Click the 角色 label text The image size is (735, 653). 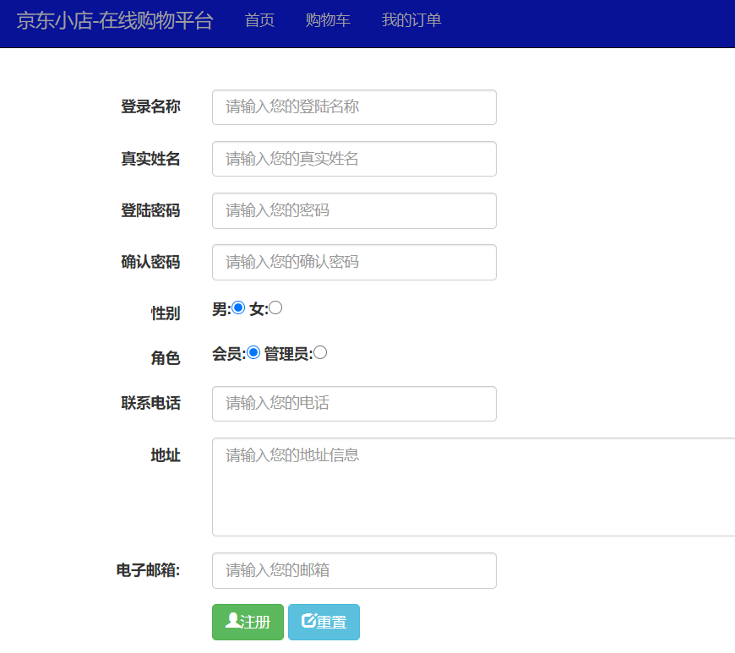click(166, 358)
